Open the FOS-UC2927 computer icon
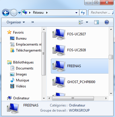The image size is (115, 117). [59, 34]
